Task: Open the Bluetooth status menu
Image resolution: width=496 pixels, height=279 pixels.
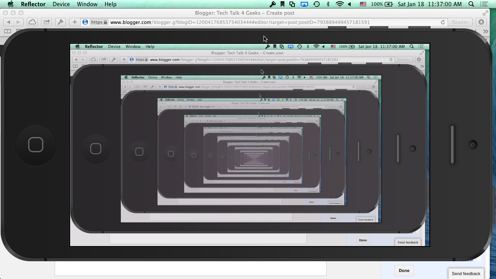Action: click(328, 4)
